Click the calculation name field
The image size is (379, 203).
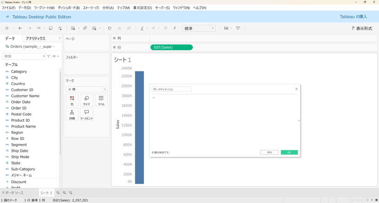[x=171, y=89]
